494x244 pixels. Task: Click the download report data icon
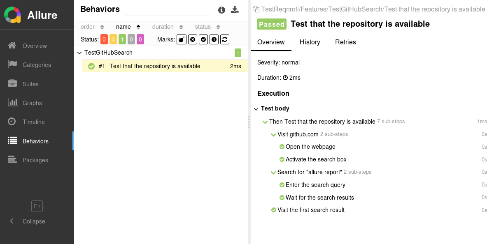coord(235,10)
